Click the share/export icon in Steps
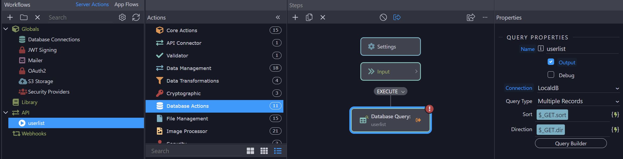 471,17
